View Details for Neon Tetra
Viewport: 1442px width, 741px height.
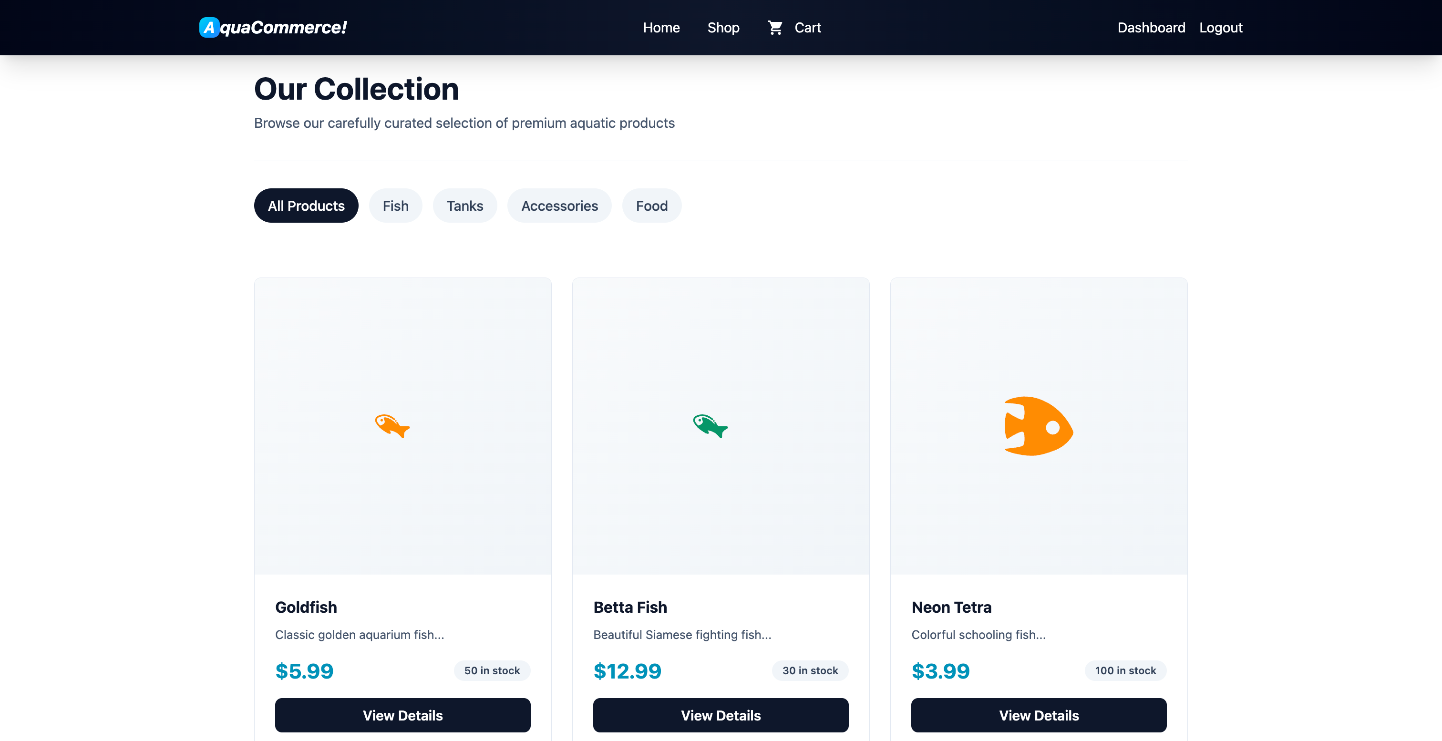(1039, 715)
